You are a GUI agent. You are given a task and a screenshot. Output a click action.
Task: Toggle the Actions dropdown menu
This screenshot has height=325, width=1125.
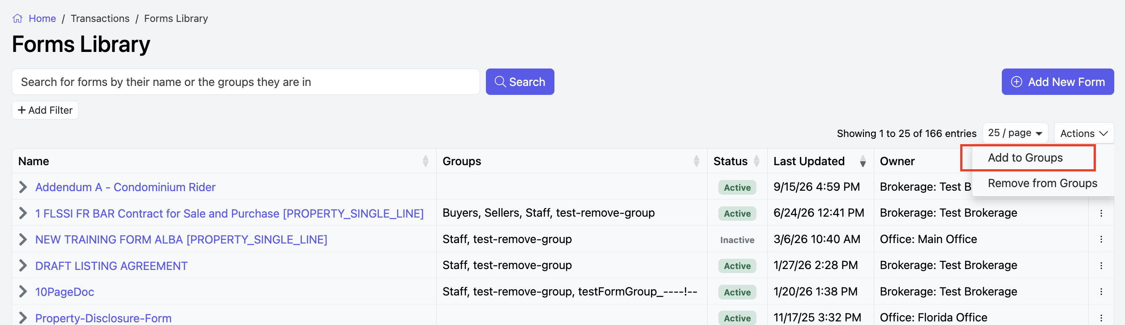click(x=1084, y=133)
